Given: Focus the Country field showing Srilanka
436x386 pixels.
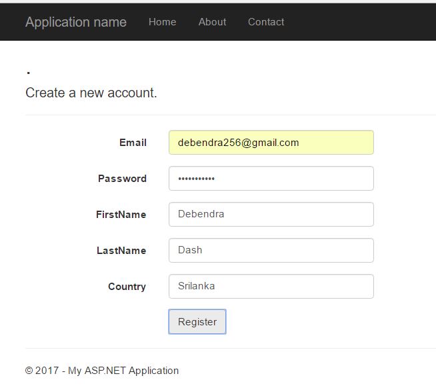Looking at the screenshot, I should [271, 287].
